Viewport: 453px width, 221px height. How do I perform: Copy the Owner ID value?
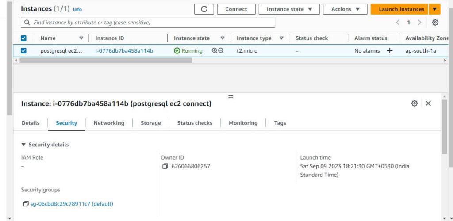[x=165, y=166]
